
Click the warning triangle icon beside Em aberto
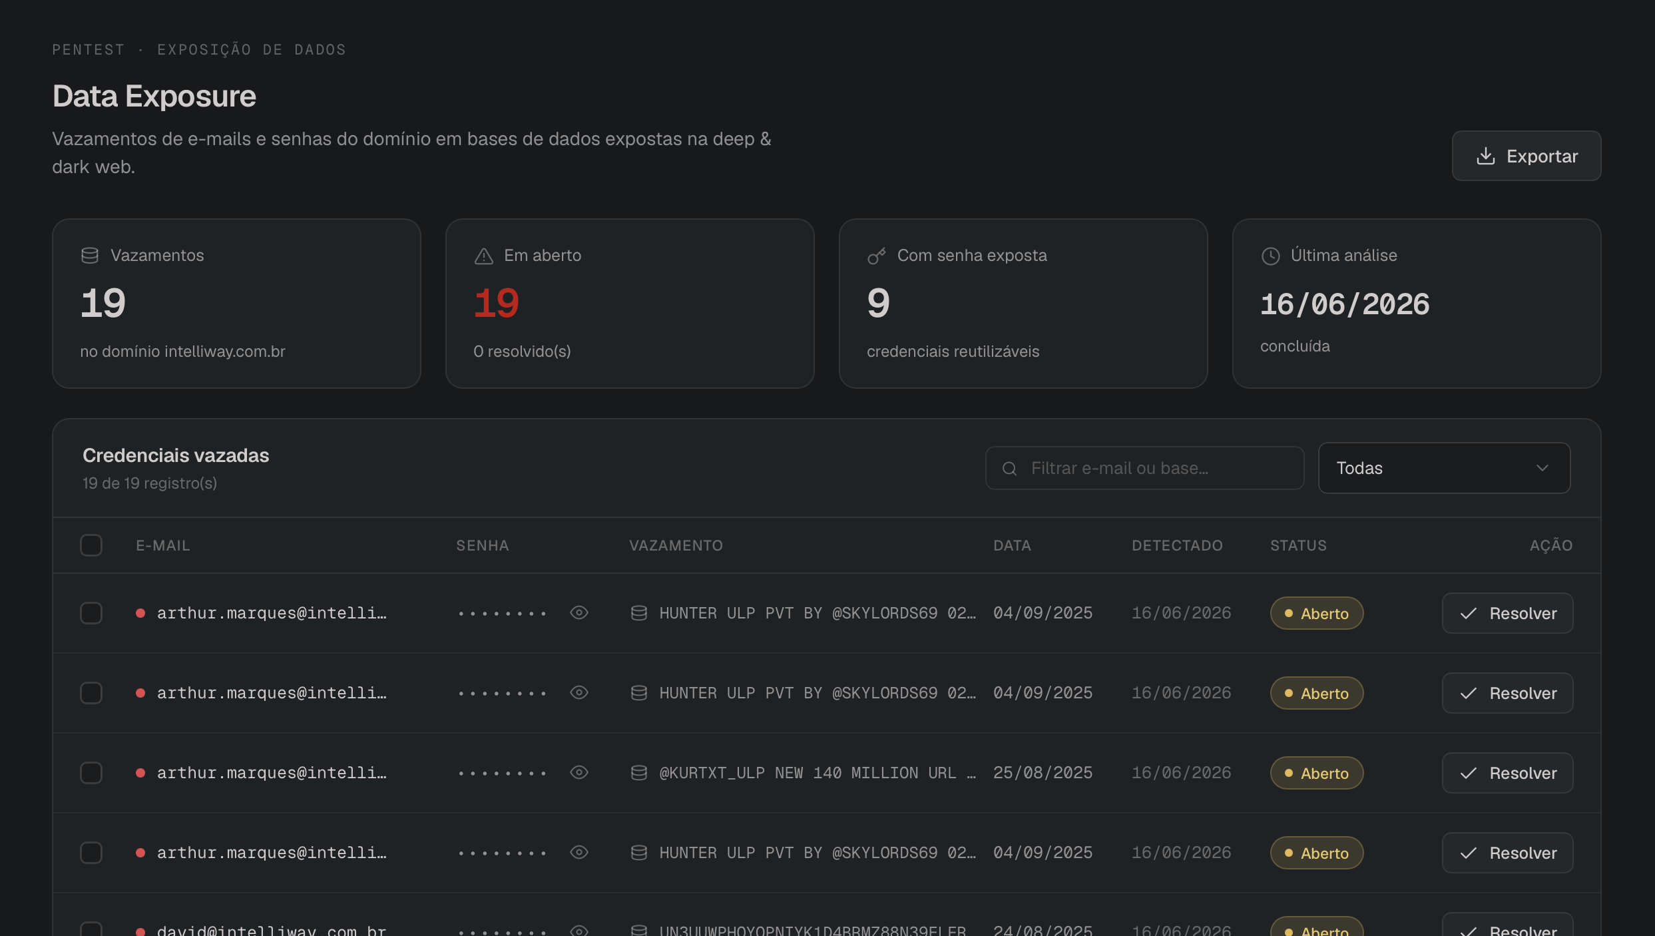(483, 256)
